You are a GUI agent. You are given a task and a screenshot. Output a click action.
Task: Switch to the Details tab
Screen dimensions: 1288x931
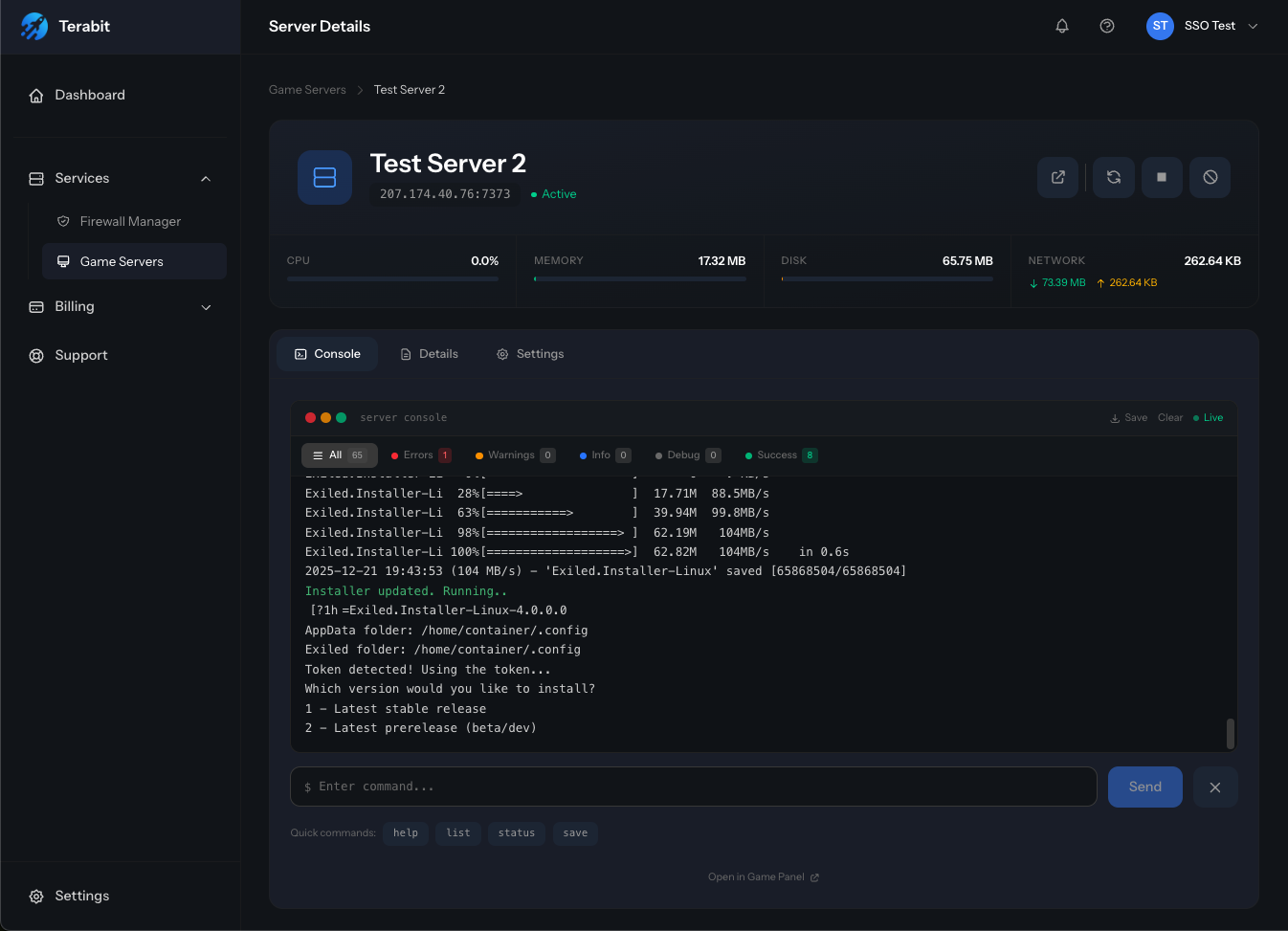pos(429,353)
